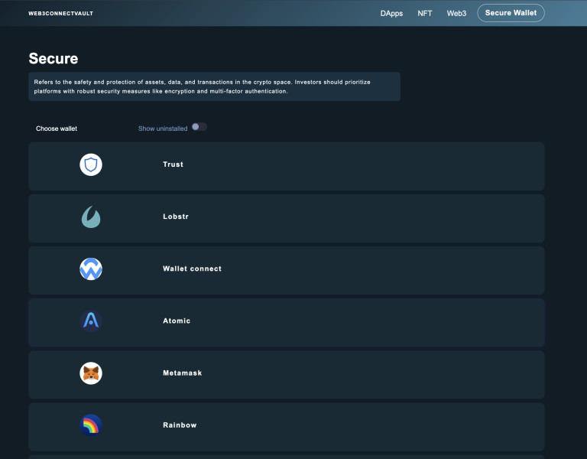The height and width of the screenshot is (459, 587).
Task: Select the Lobstr wallet name
Action: (175, 217)
